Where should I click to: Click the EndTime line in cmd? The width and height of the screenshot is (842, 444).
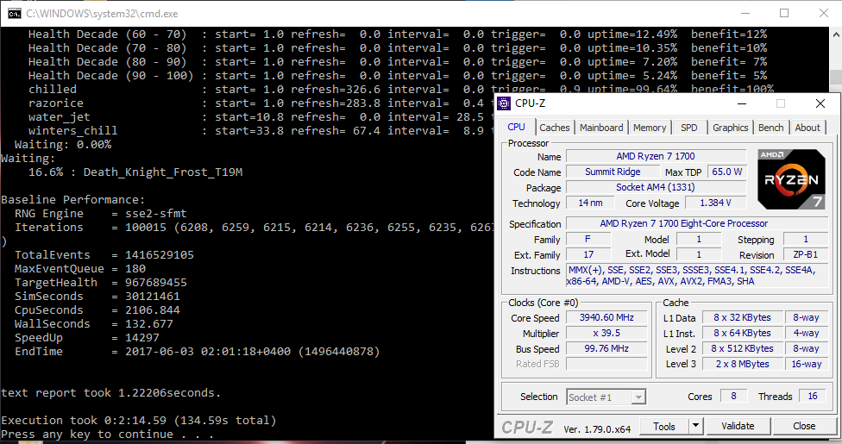[197, 352]
